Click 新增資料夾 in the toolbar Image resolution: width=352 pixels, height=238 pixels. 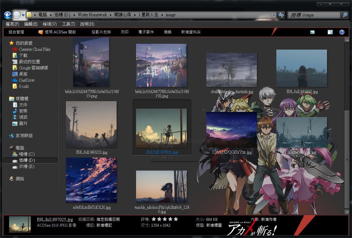tap(191, 32)
